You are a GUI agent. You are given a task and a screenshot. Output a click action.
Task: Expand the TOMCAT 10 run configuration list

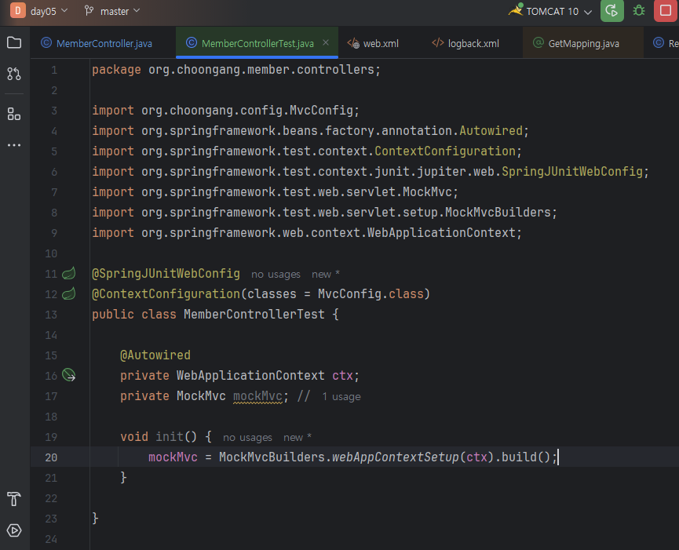pos(552,11)
